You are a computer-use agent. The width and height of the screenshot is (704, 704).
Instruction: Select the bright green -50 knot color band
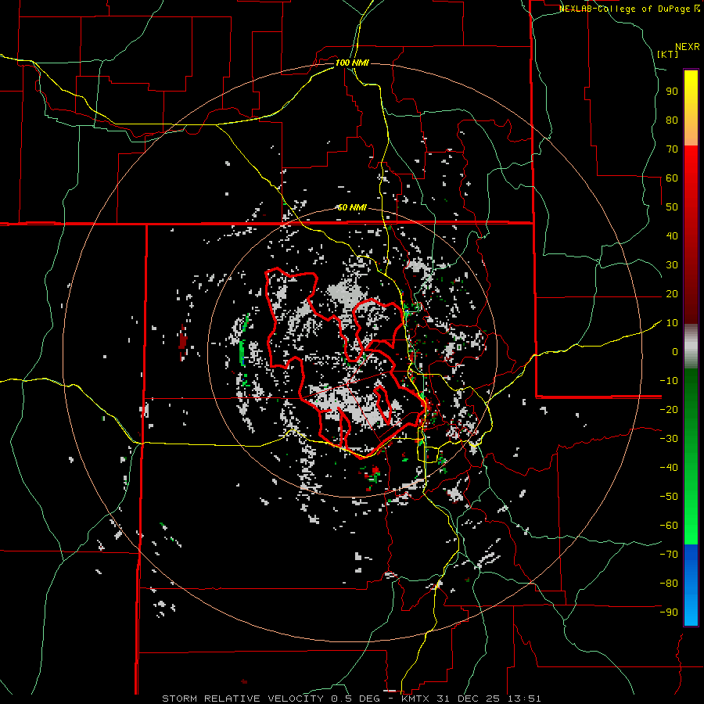pyautogui.click(x=691, y=496)
